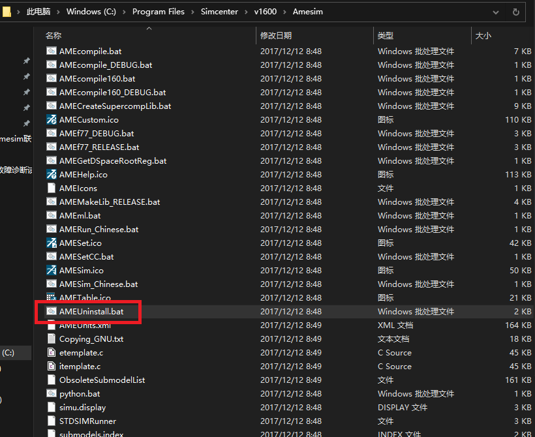Viewport: 535px width, 437px height.
Task: Sort by 类型 column header
Action: pyautogui.click(x=386, y=35)
